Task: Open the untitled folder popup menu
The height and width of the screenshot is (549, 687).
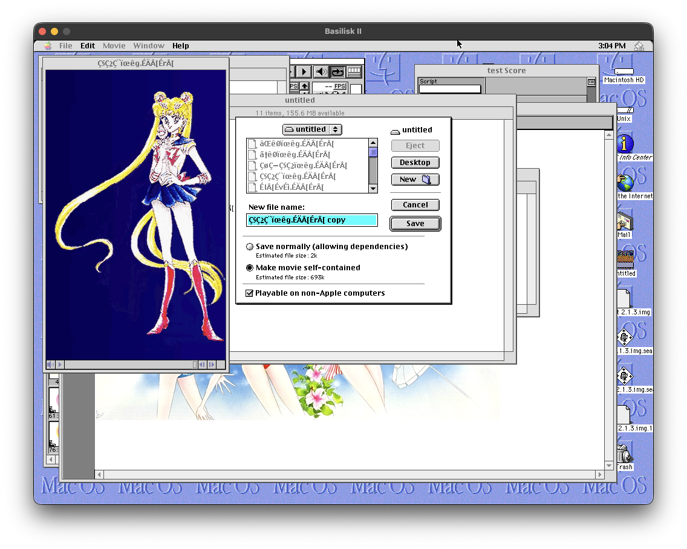Action: 312,129
